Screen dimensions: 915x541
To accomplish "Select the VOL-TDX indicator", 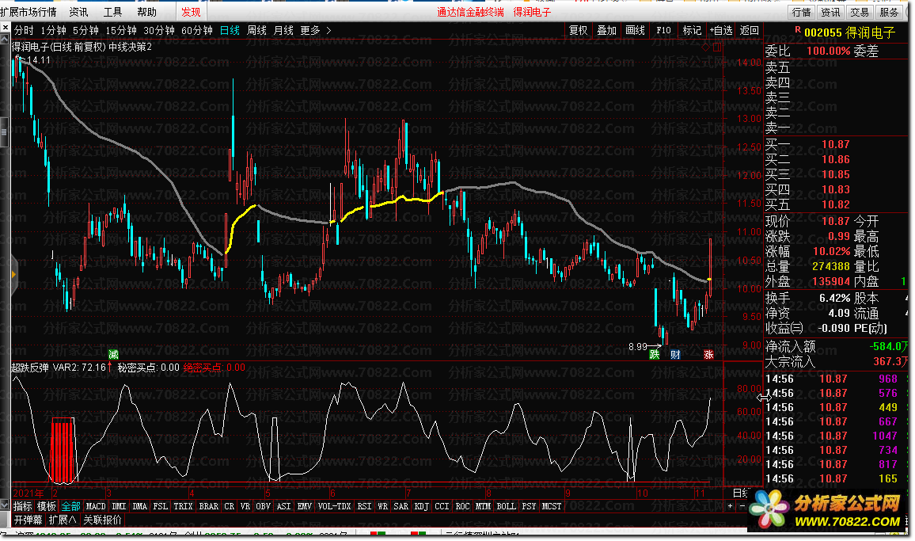I will (x=334, y=506).
